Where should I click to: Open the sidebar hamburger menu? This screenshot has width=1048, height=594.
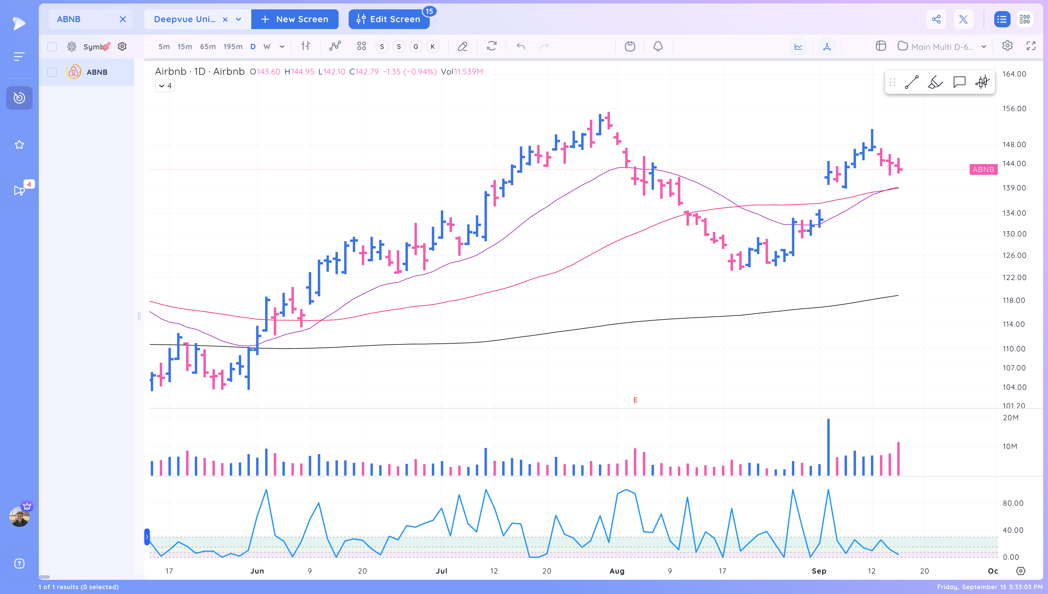coord(19,57)
